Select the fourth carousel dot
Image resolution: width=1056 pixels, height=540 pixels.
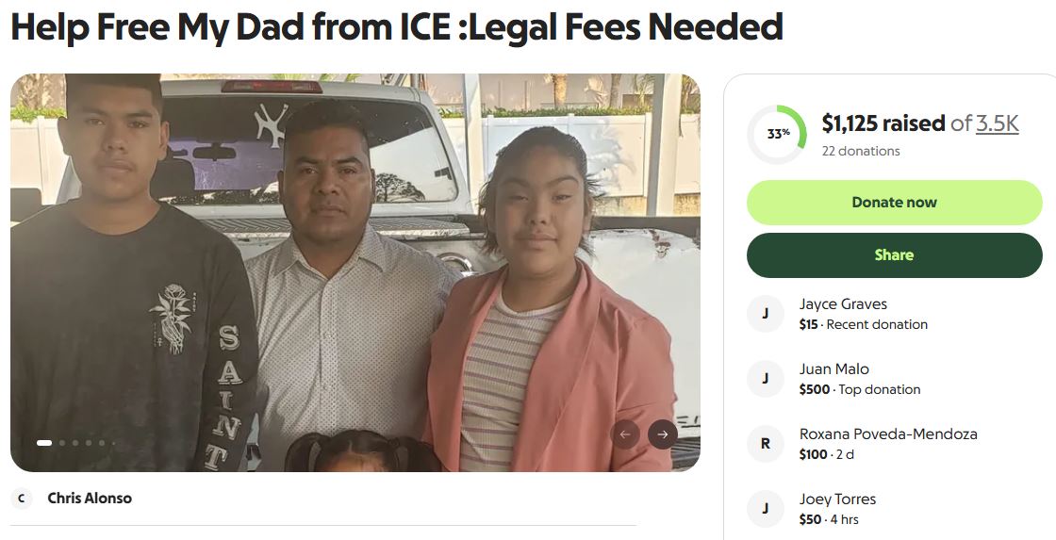pyautogui.click(x=89, y=443)
